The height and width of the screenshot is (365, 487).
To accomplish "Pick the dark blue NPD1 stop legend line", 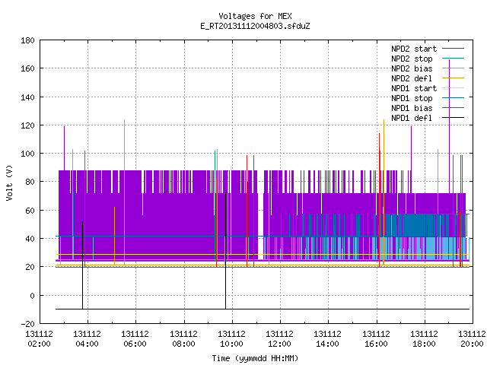I will pyautogui.click(x=453, y=98).
